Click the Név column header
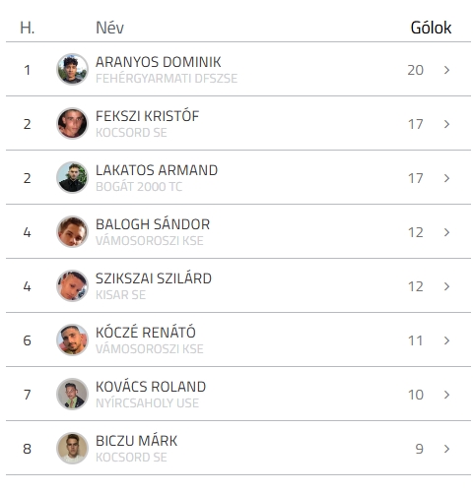Image resolution: width=473 pixels, height=492 pixels. 109,28
